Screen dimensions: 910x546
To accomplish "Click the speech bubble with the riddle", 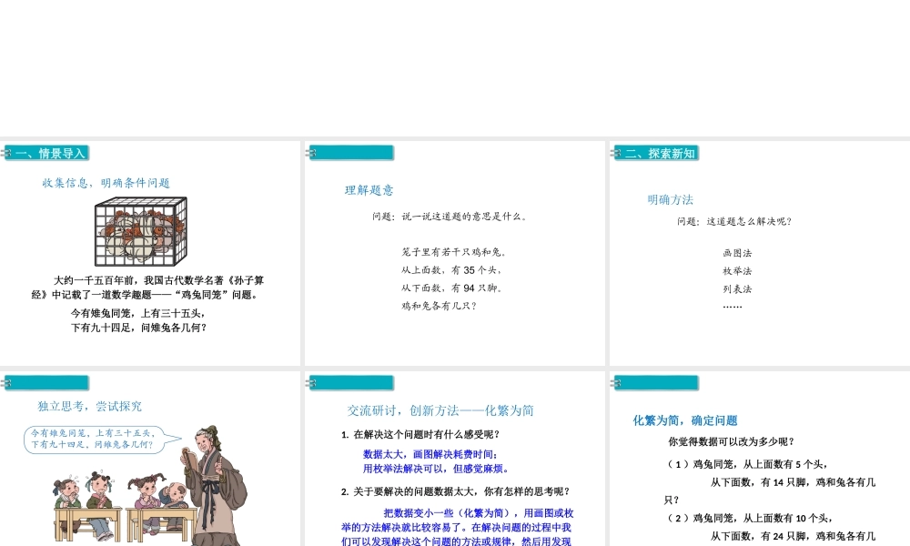I will tap(93, 440).
